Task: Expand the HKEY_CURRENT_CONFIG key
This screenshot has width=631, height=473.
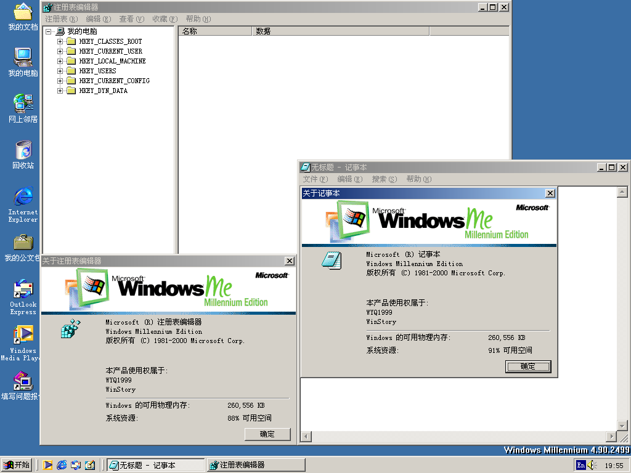Action: click(x=60, y=81)
